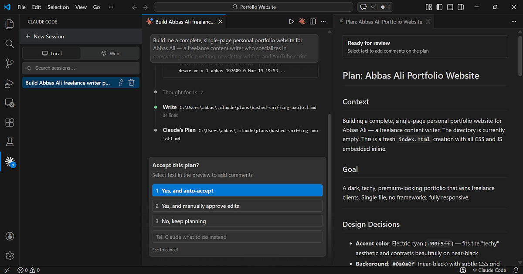The height and width of the screenshot is (274, 523).
Task: Select the Build Abbas Ali freelance writer session
Action: pyautogui.click(x=81, y=83)
